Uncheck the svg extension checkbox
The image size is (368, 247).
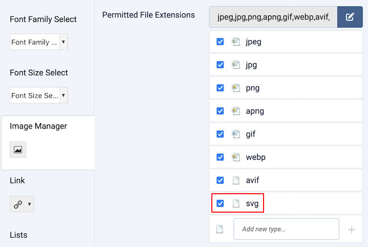220,203
